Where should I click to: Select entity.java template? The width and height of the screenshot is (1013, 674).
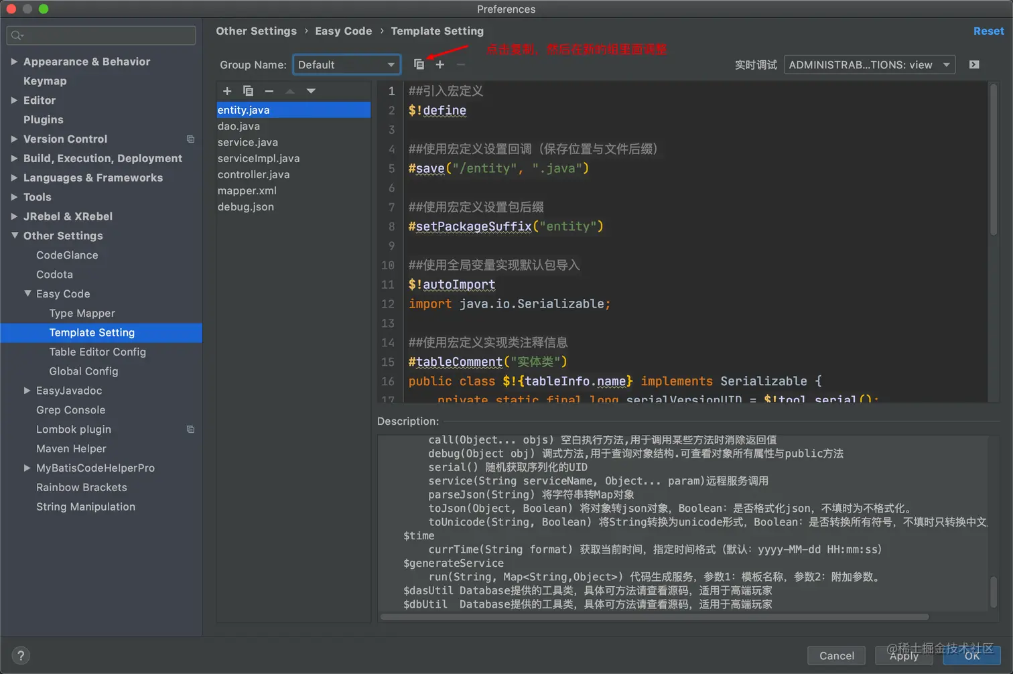293,110
